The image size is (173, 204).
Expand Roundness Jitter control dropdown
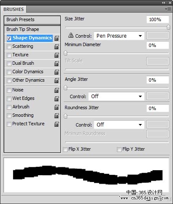coord(119,125)
